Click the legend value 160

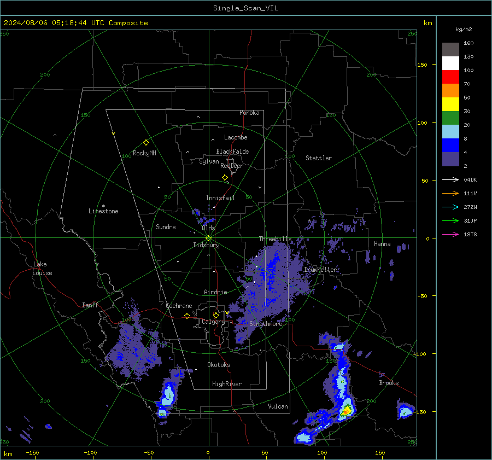pyautogui.click(x=468, y=43)
